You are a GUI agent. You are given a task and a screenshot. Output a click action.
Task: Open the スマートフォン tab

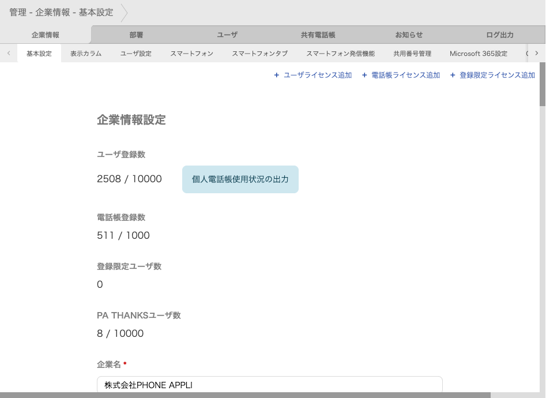click(x=192, y=53)
